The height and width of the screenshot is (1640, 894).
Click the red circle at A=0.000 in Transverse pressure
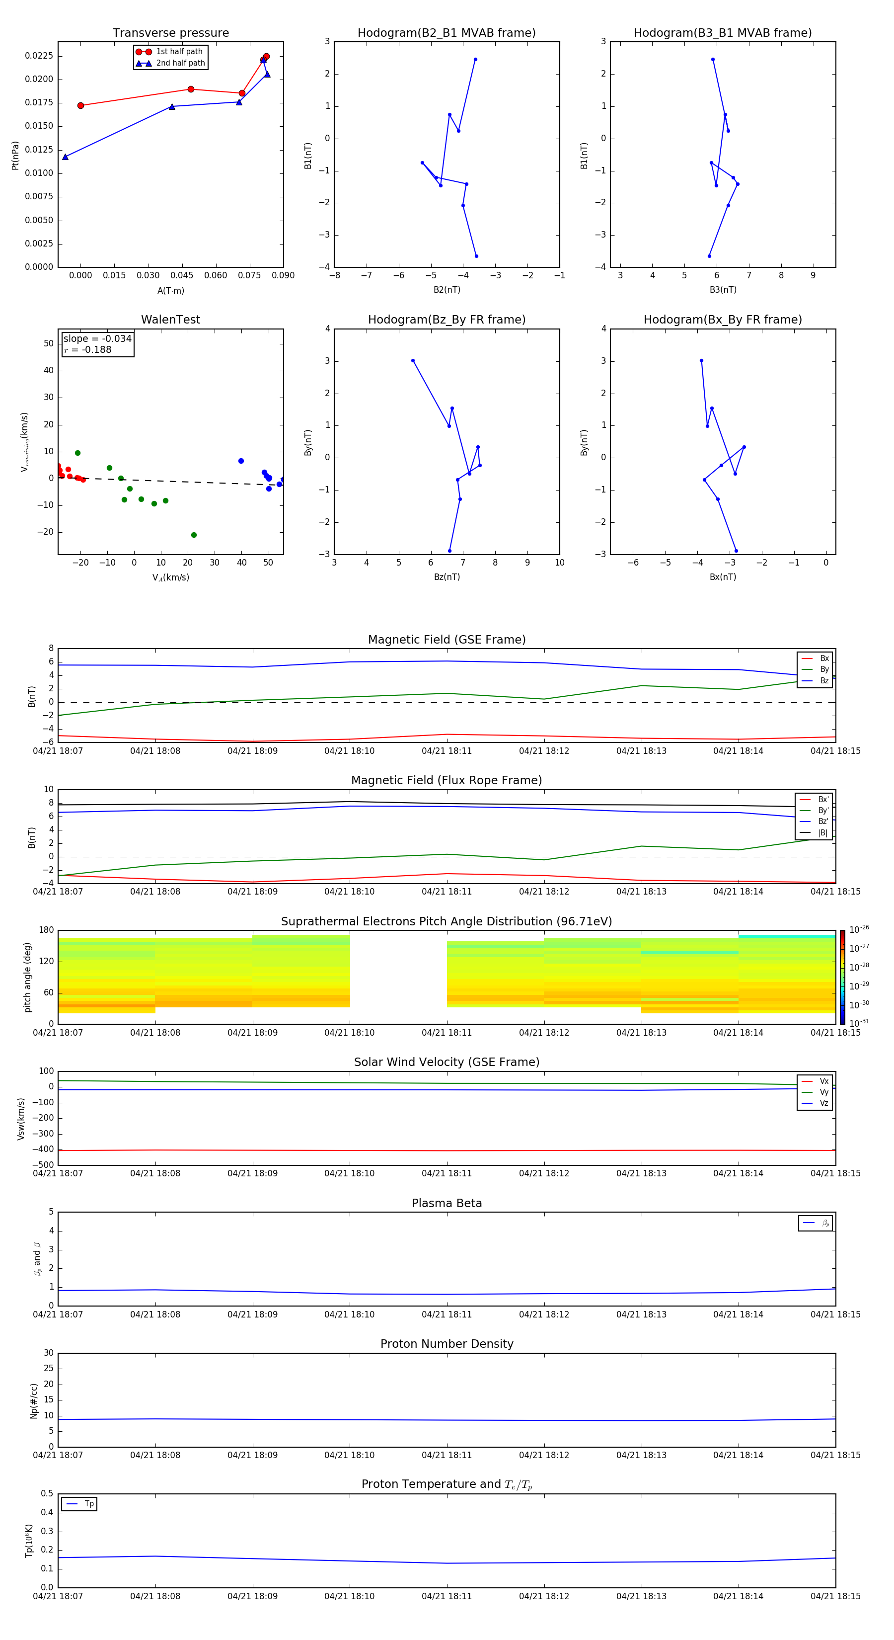(x=80, y=106)
